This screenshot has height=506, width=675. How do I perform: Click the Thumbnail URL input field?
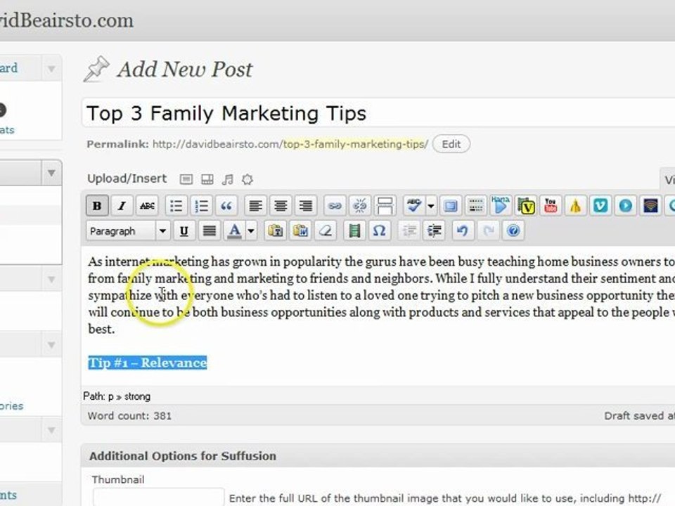(x=158, y=497)
